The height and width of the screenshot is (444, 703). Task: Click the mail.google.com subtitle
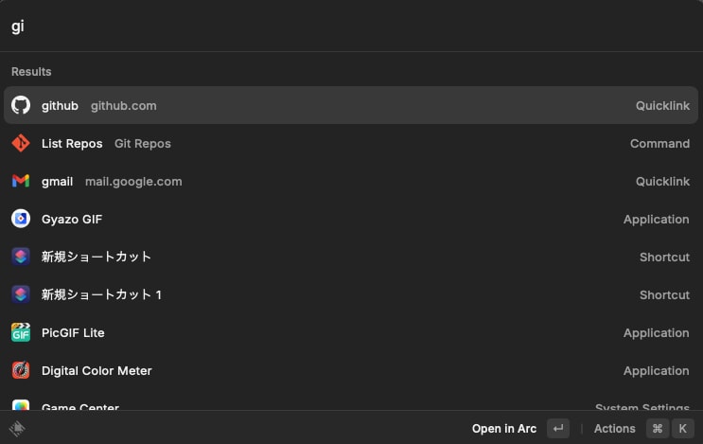tap(133, 182)
